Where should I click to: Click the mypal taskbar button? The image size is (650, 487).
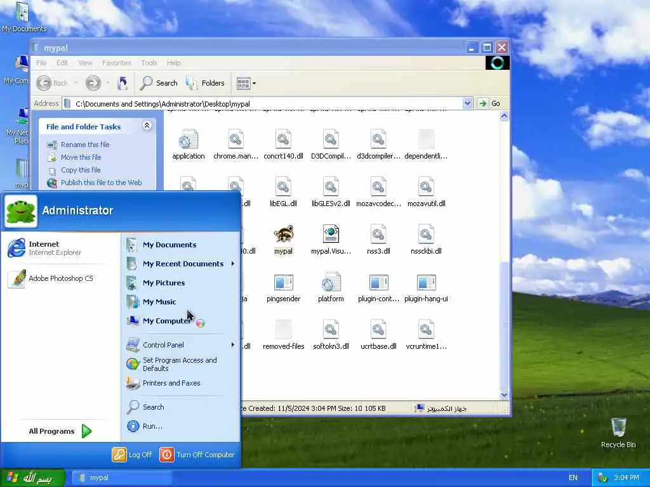coord(123,477)
